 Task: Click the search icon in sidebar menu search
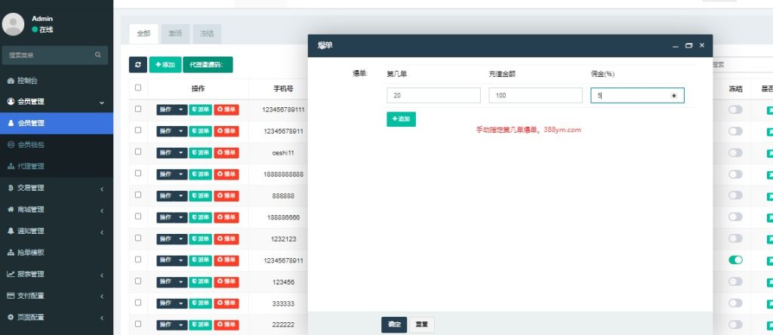[x=98, y=55]
